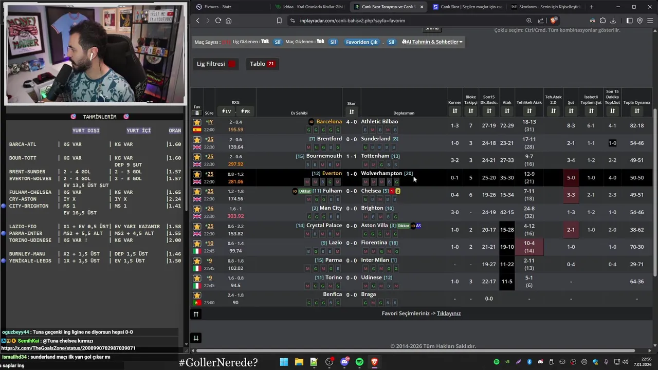The height and width of the screenshot is (370, 658).
Task: Click the down-arrows button near page bottom
Action: [x=196, y=338]
